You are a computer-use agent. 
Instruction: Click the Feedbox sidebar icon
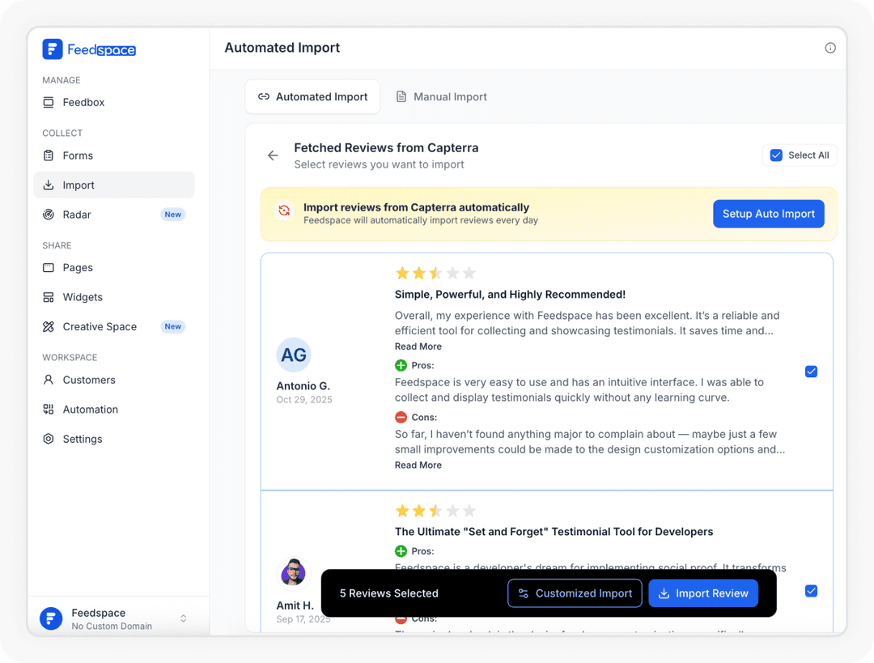coord(49,102)
